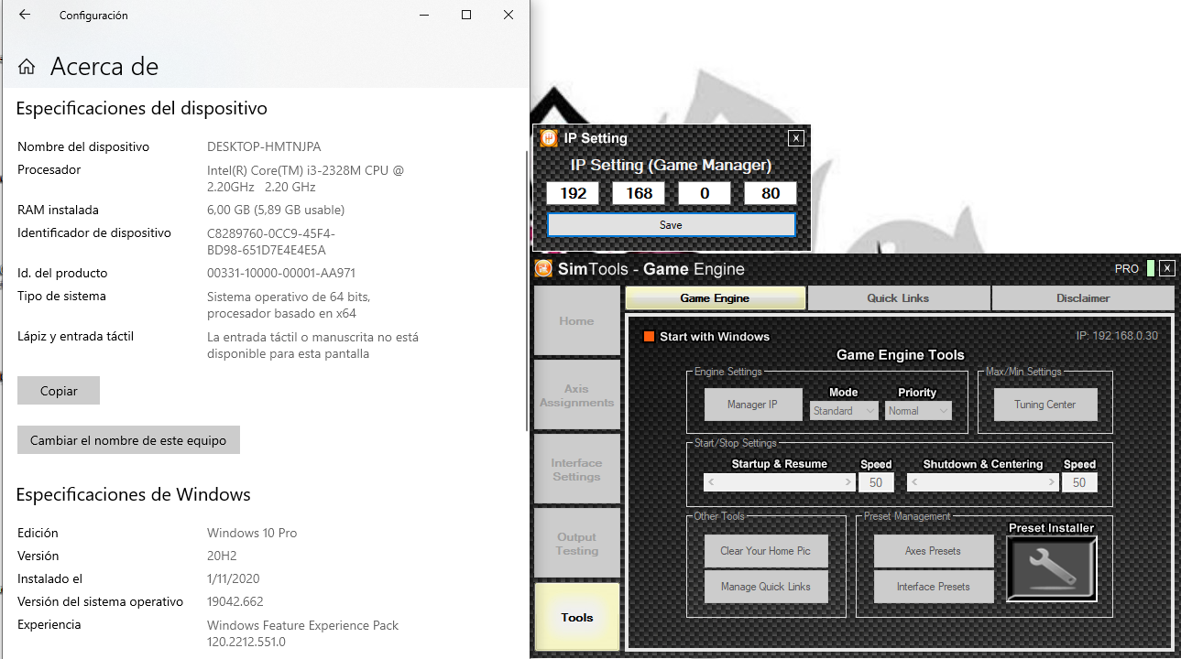Click OS build value 19042.662
The image size is (1181, 659).
click(235, 601)
